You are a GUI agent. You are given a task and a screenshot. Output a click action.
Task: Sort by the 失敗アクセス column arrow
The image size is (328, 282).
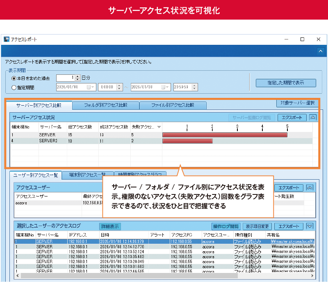point(159,127)
